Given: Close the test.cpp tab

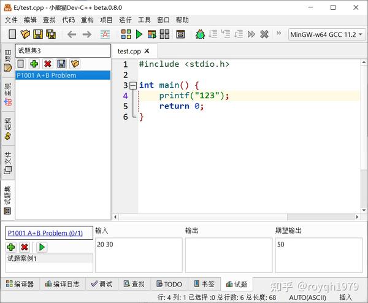Looking at the screenshot, I should 147,51.
